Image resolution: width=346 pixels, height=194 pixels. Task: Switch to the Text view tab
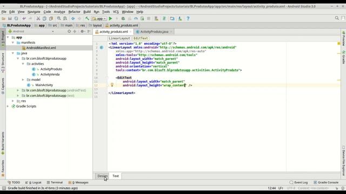coord(116,176)
